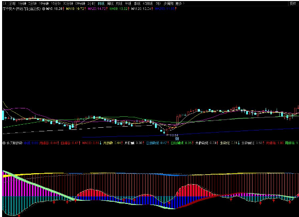Select the 10分钟 period tab
This screenshot has height=217, width=299.
43,4
